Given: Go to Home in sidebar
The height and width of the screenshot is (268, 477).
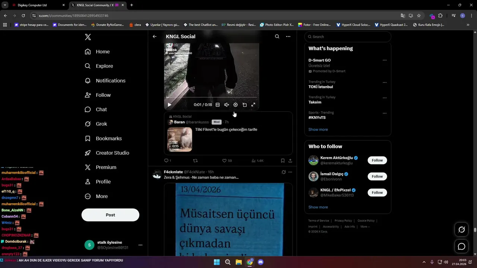Looking at the screenshot, I should click(97, 52).
